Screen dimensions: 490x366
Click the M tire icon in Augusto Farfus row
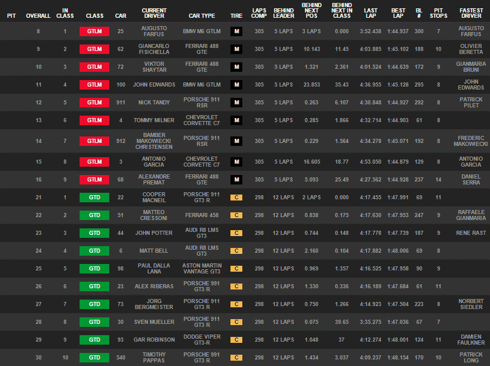point(236,31)
